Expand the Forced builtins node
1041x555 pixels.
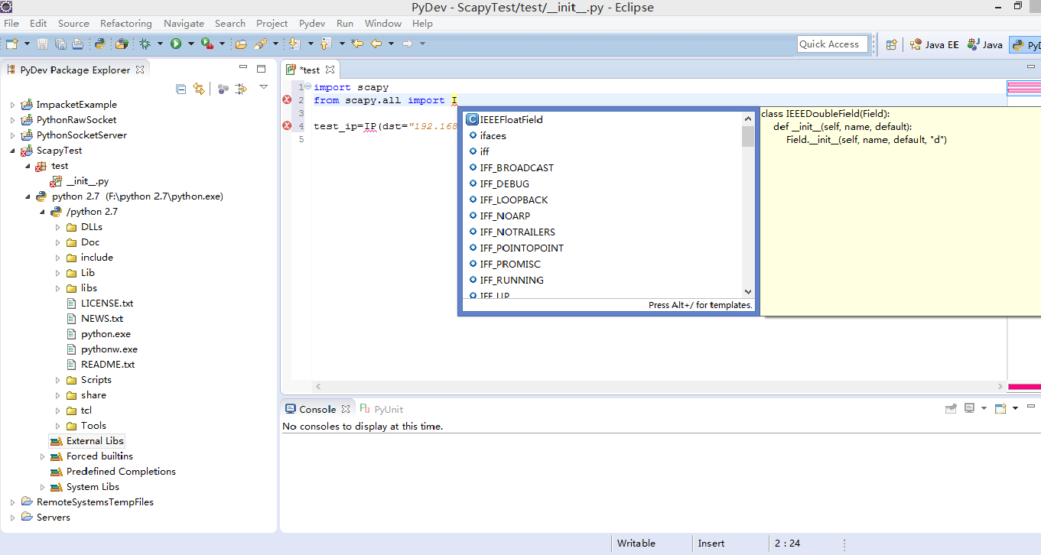pyautogui.click(x=43, y=456)
